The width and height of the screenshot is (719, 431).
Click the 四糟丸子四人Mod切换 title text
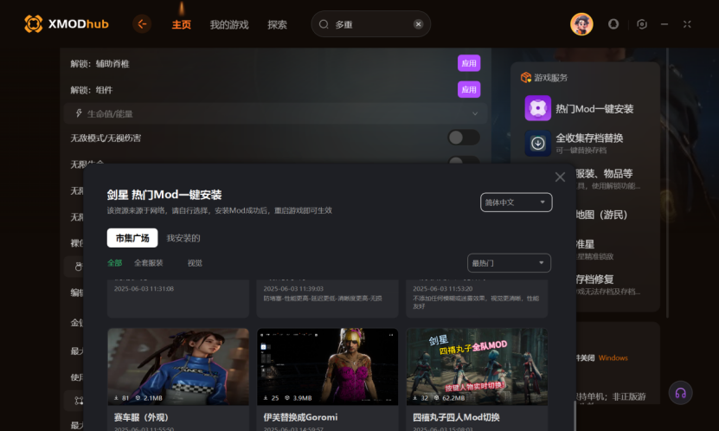click(x=456, y=417)
